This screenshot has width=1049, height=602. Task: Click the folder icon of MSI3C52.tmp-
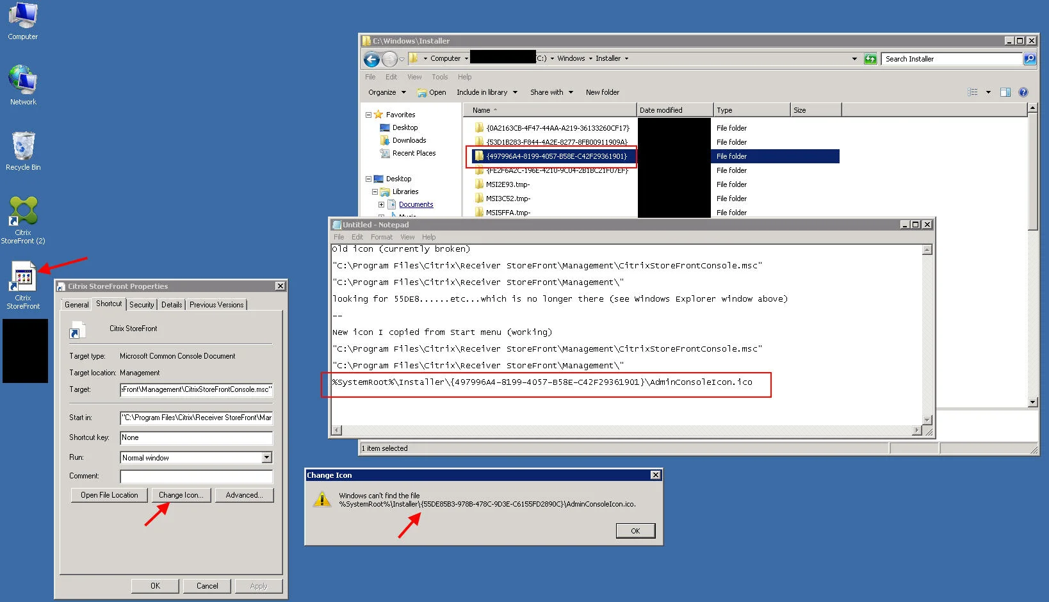(479, 198)
